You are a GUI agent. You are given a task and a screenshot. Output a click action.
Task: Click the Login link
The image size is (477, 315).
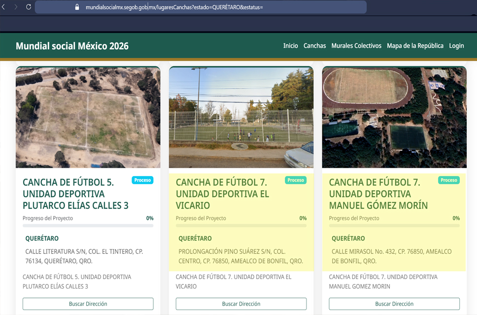point(456,46)
